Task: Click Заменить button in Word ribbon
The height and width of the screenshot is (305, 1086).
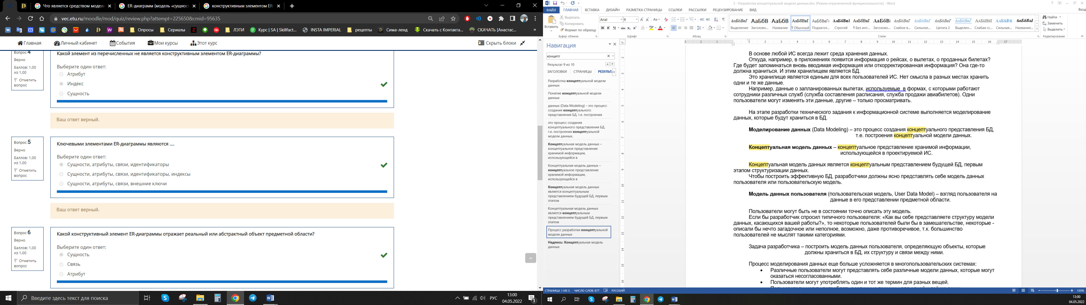Action: [x=1052, y=24]
